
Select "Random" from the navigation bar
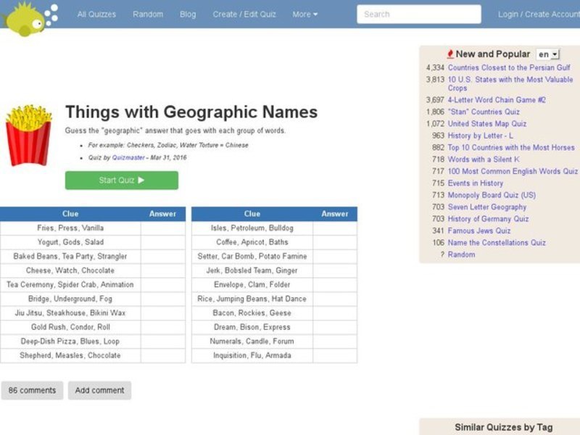click(x=148, y=14)
